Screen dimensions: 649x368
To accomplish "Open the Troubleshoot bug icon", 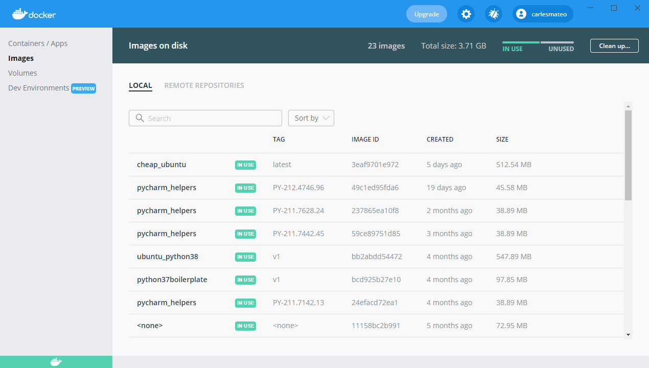I will tap(494, 14).
